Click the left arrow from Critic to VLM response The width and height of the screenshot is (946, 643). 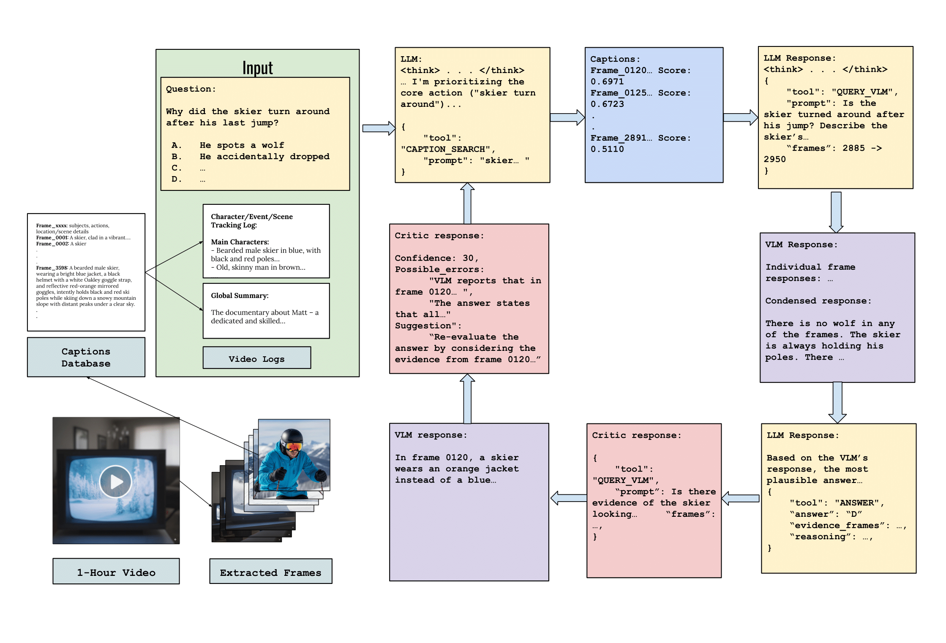click(x=568, y=498)
